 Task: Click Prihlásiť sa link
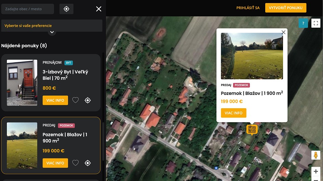tap(248, 8)
